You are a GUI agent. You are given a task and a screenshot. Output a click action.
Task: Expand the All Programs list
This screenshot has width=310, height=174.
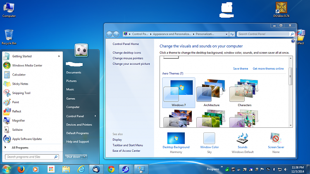(x=32, y=148)
